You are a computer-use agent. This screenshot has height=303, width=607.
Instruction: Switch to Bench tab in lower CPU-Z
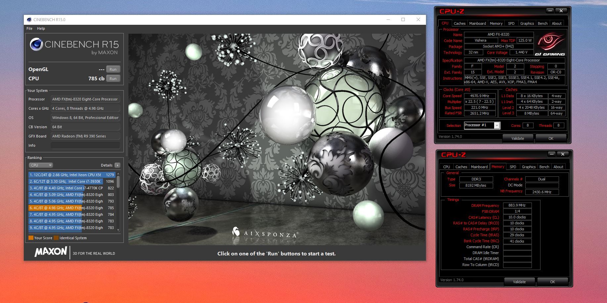pyautogui.click(x=544, y=167)
